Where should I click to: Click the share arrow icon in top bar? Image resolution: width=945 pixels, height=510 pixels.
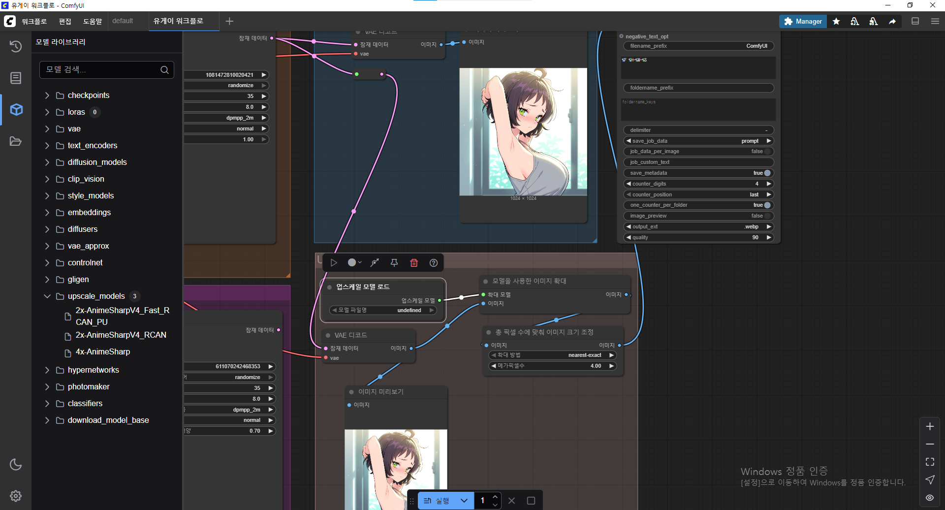(x=892, y=21)
